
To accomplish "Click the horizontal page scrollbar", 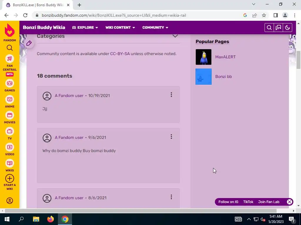I will (x=141, y=211).
